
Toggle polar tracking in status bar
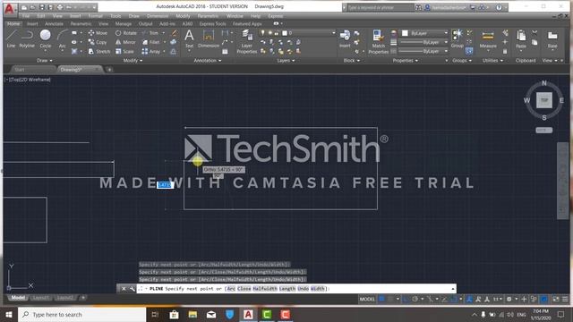point(415,299)
